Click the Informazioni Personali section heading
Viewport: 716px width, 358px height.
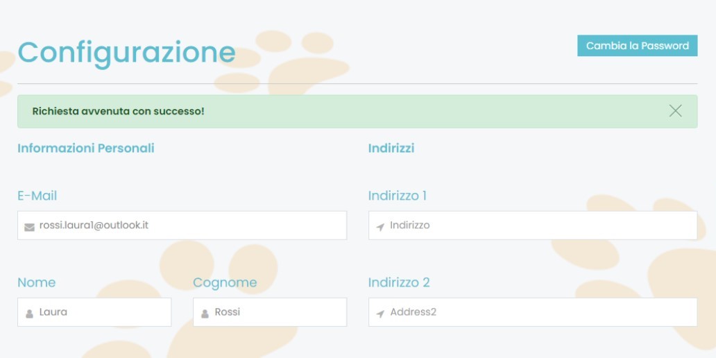86,148
